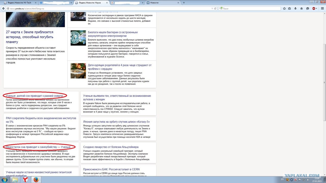
Task: Select the text "Владимир Фортов."
Action: click(15, 137)
